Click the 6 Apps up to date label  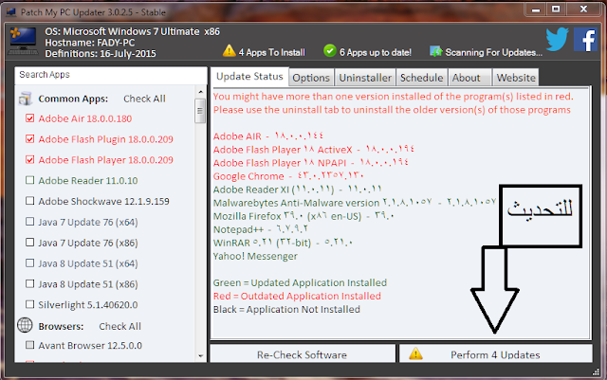(x=376, y=52)
